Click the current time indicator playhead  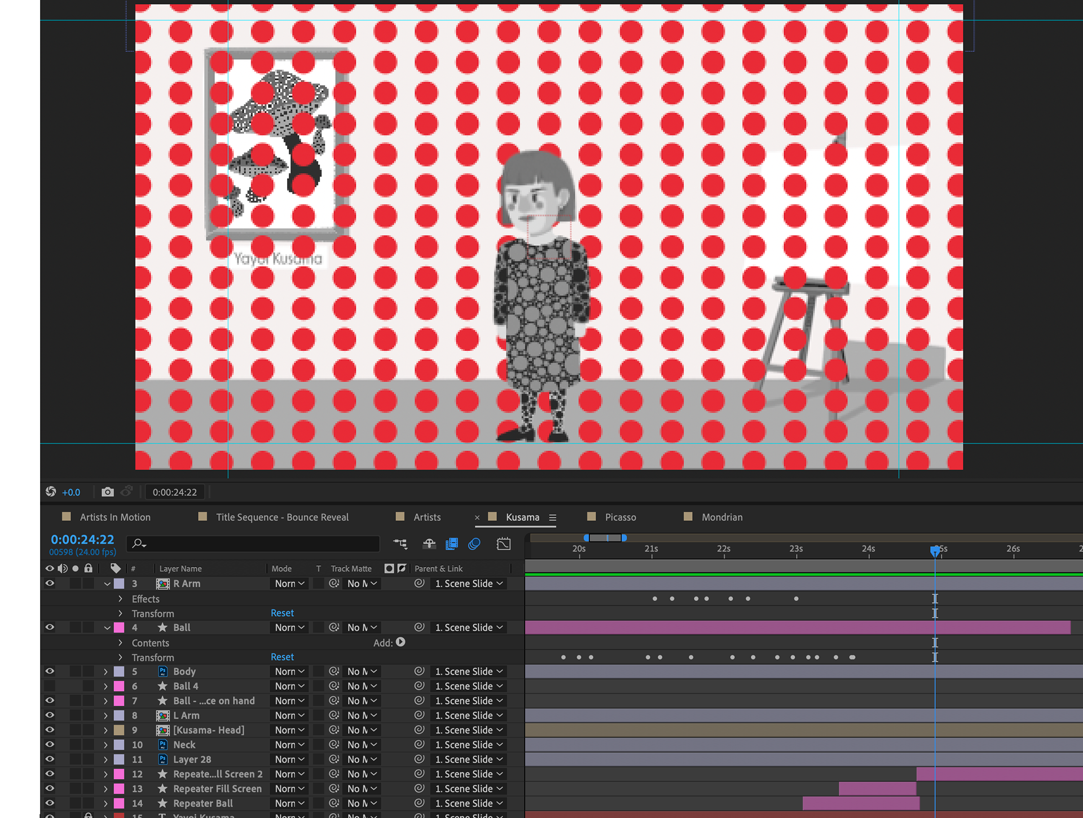tap(935, 551)
